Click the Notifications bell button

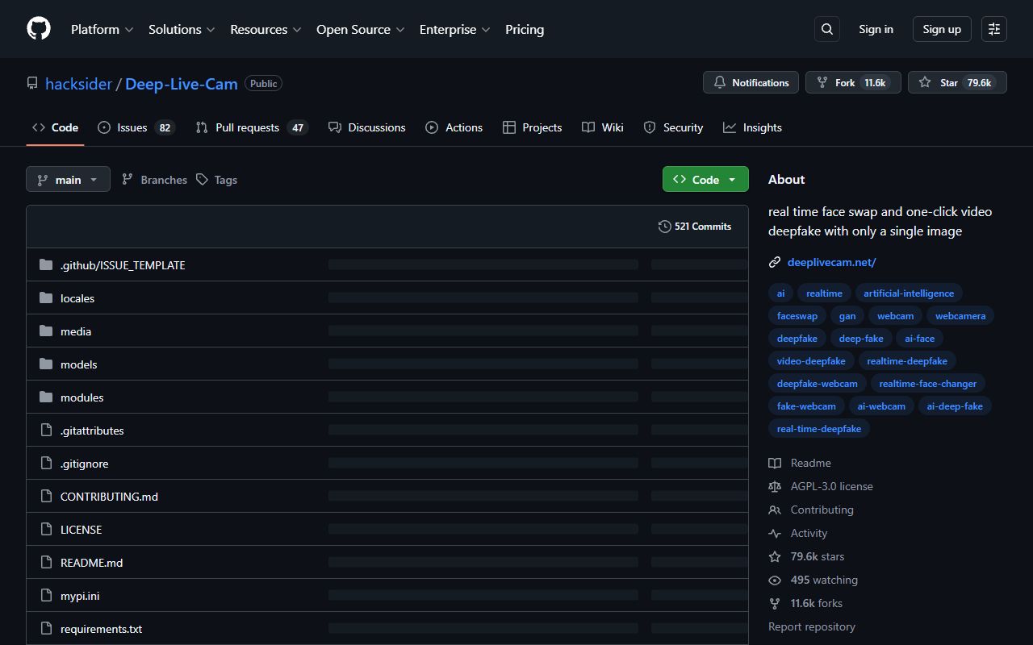(x=751, y=82)
